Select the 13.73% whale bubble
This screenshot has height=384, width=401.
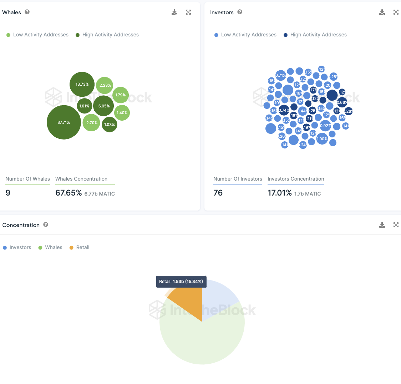82,84
